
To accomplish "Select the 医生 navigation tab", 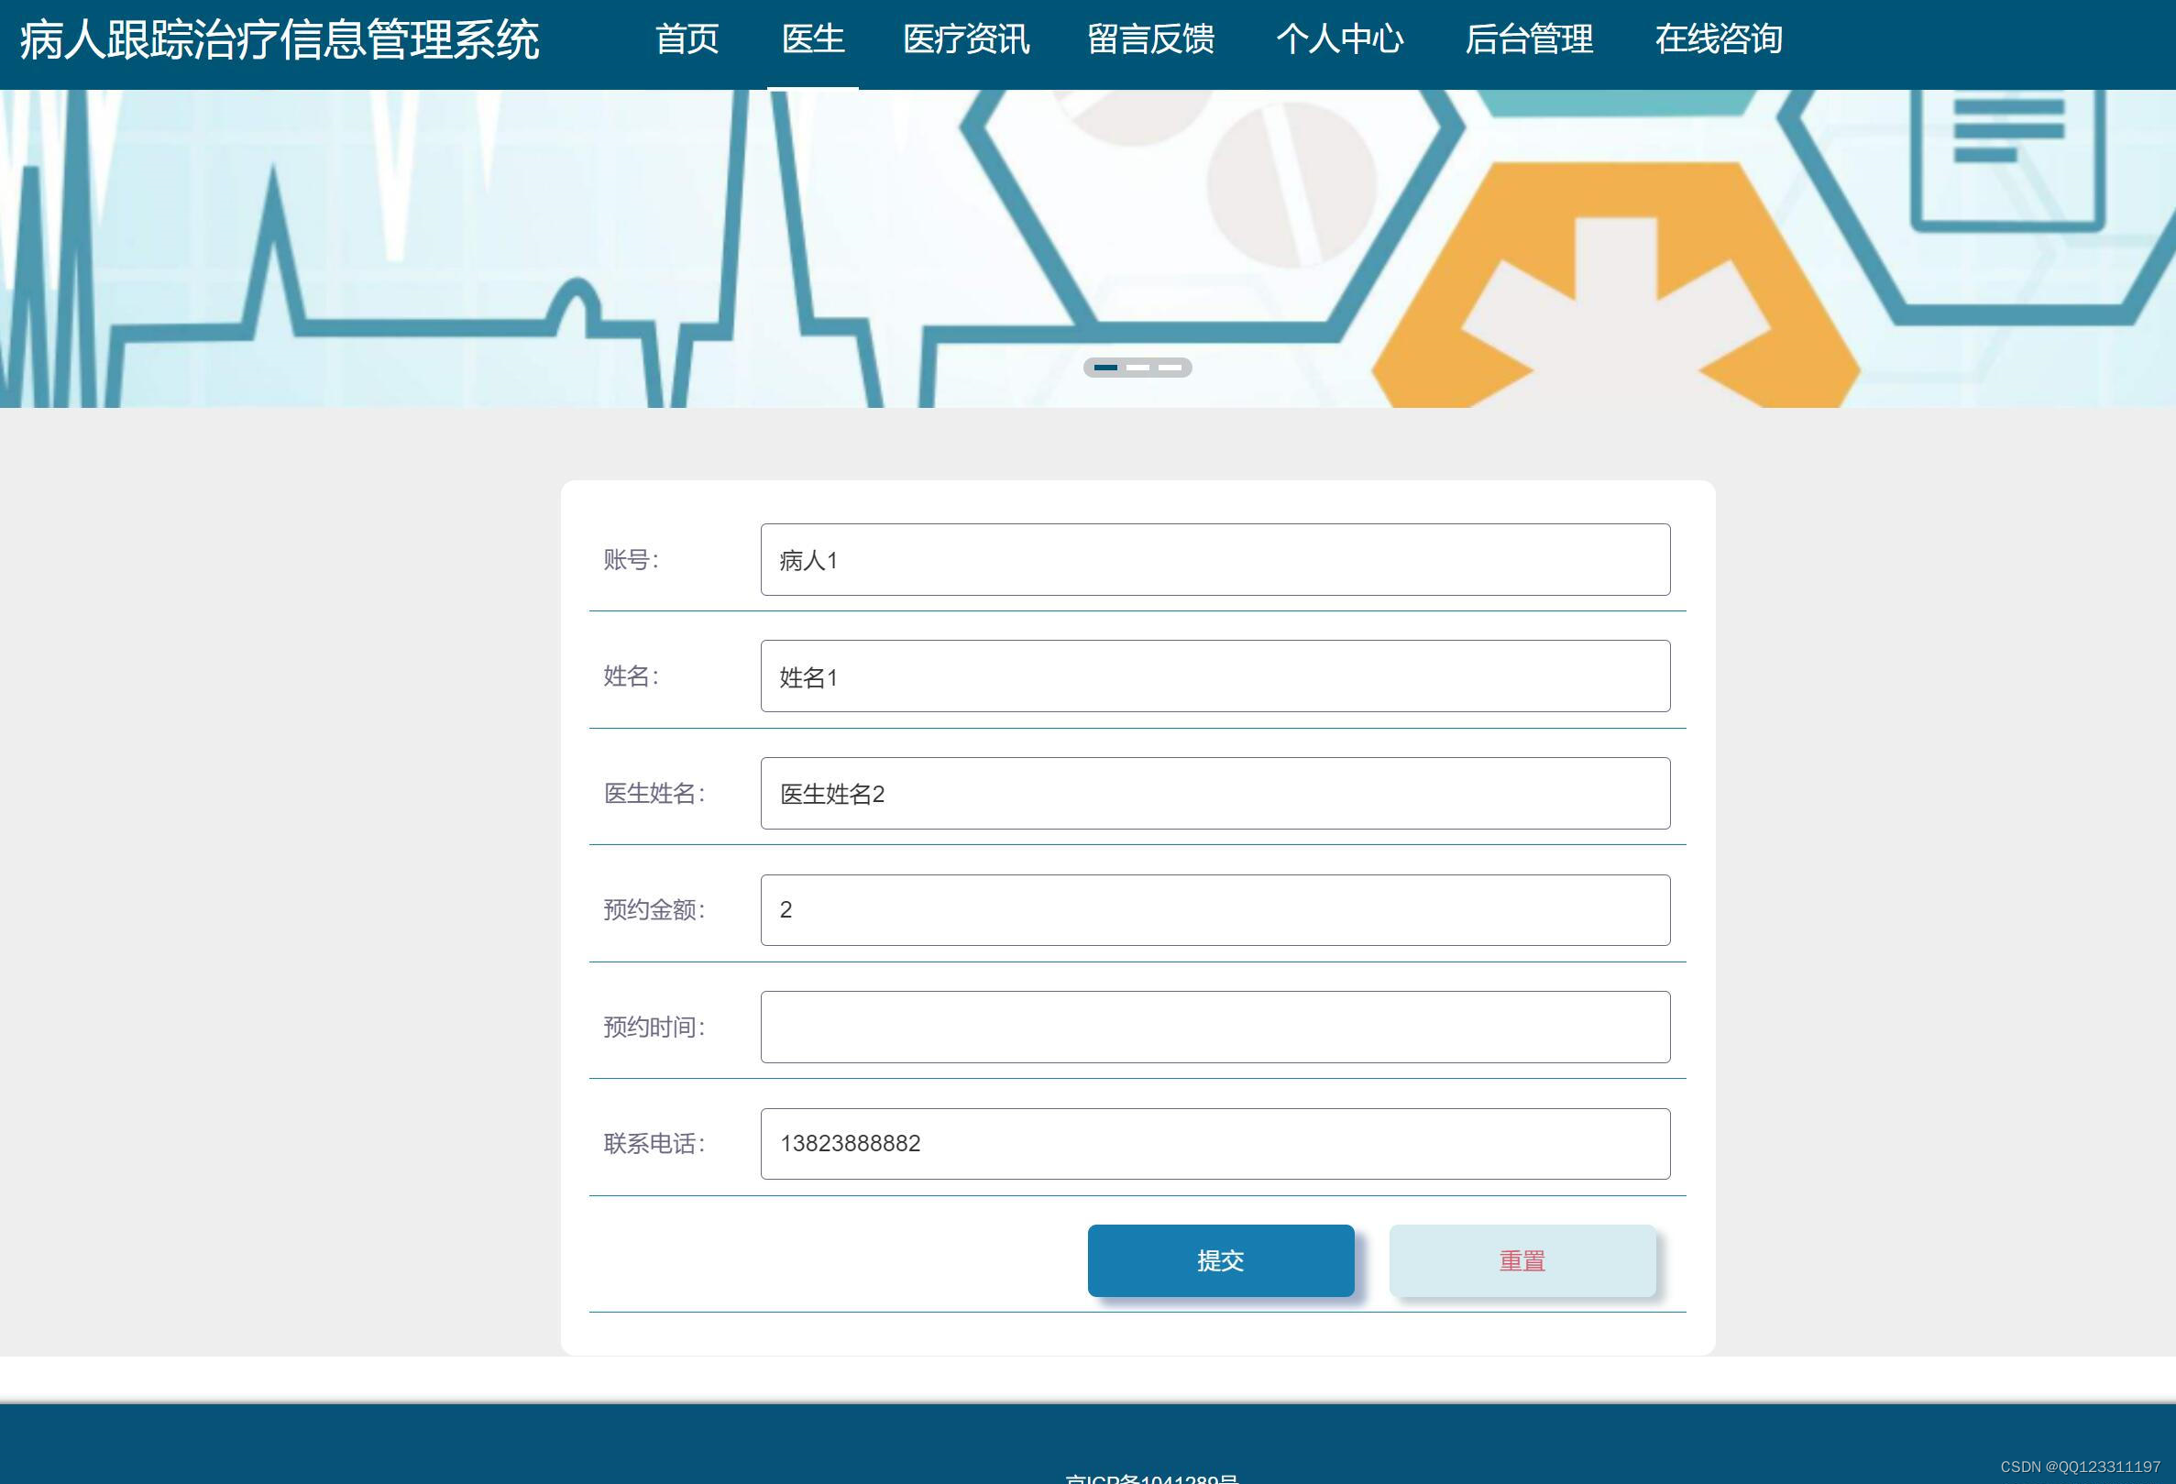I will [x=813, y=39].
